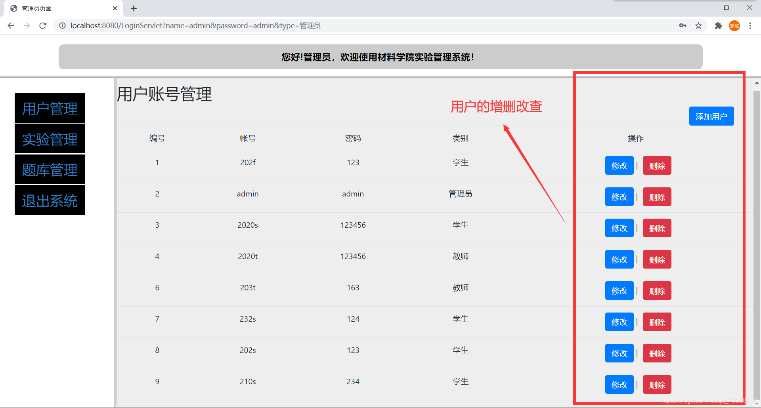Delete user 210s with 删除
The height and width of the screenshot is (408, 761).
click(x=657, y=385)
